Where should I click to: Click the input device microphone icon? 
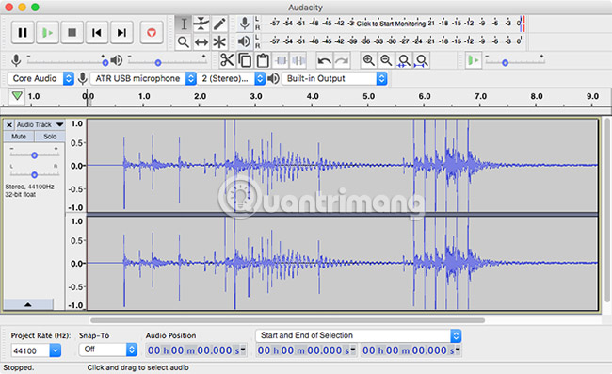(82, 78)
